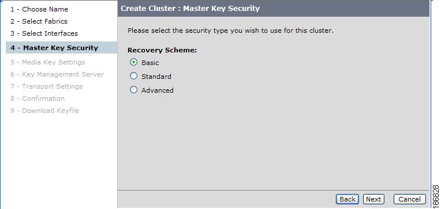Select step 7 - Transport Settings
441x209 pixels.
click(x=46, y=86)
